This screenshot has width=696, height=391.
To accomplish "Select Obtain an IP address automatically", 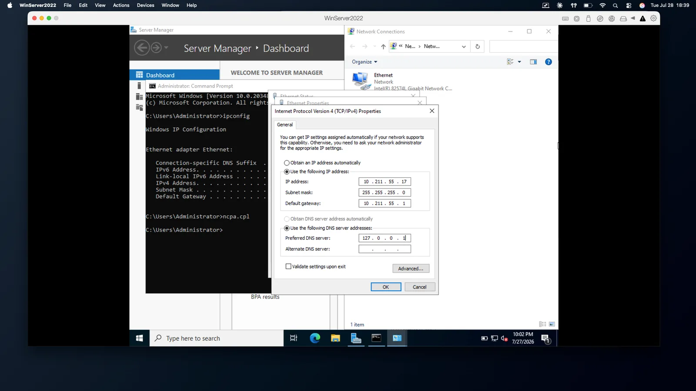I will pyautogui.click(x=287, y=163).
